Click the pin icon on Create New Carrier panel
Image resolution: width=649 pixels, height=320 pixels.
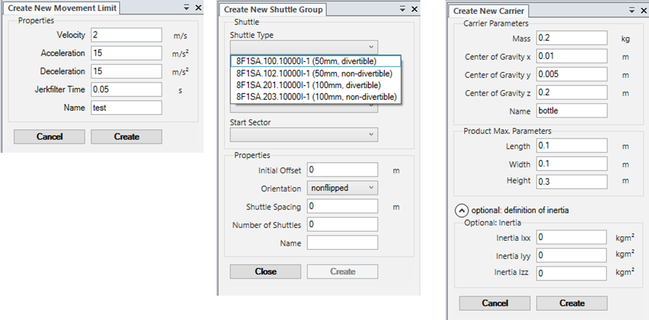coord(632,11)
